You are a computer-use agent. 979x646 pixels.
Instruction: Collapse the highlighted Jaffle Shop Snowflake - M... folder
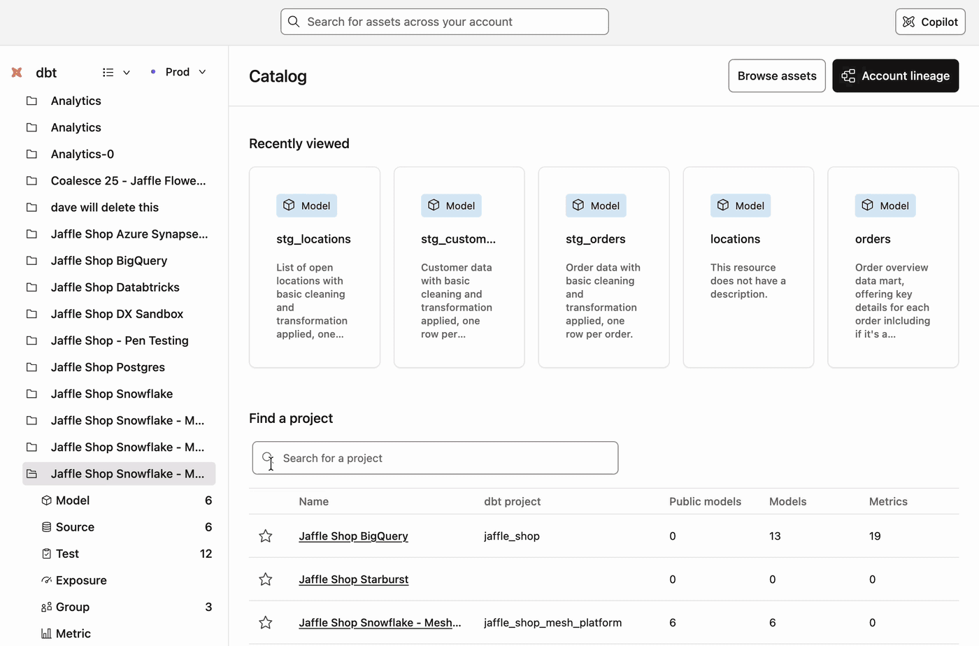(119, 473)
